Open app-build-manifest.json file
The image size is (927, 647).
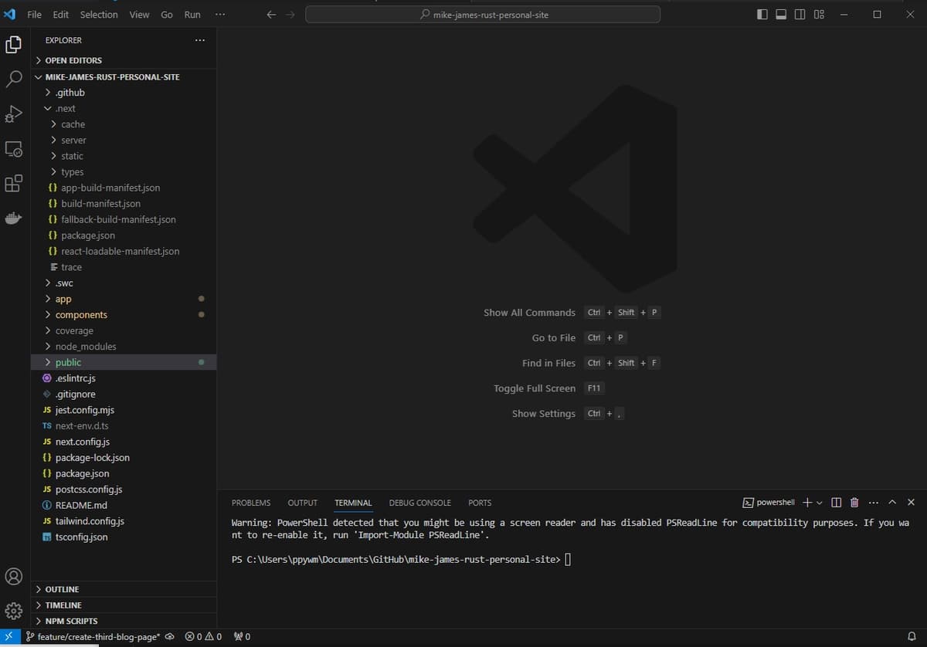[124, 188]
